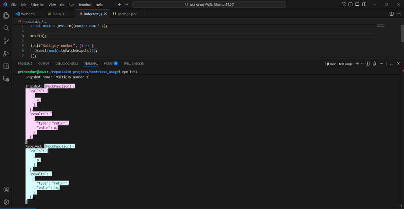
Task: Open the Run and Debug view
Action: coord(6,54)
